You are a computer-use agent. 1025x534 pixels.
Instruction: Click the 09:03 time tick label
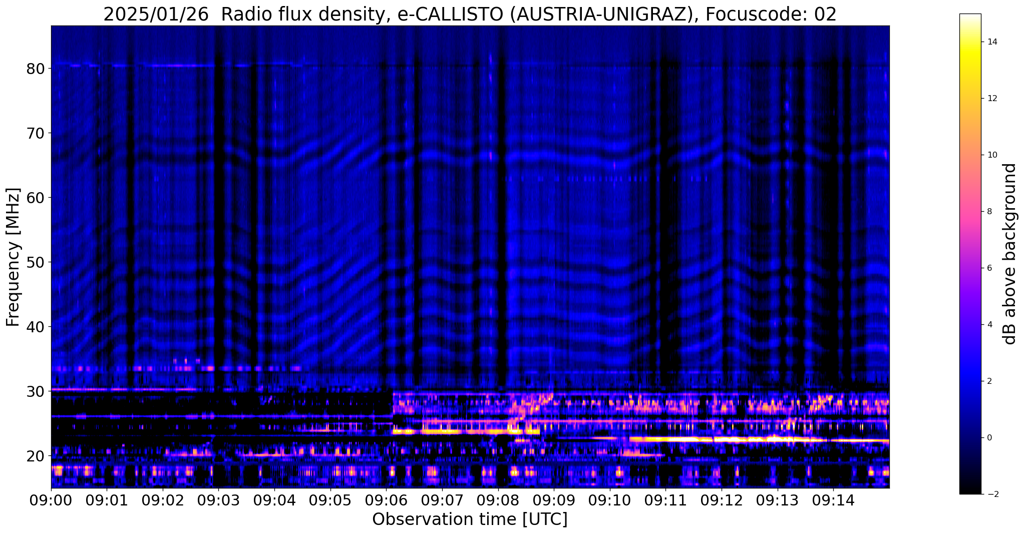tap(218, 500)
